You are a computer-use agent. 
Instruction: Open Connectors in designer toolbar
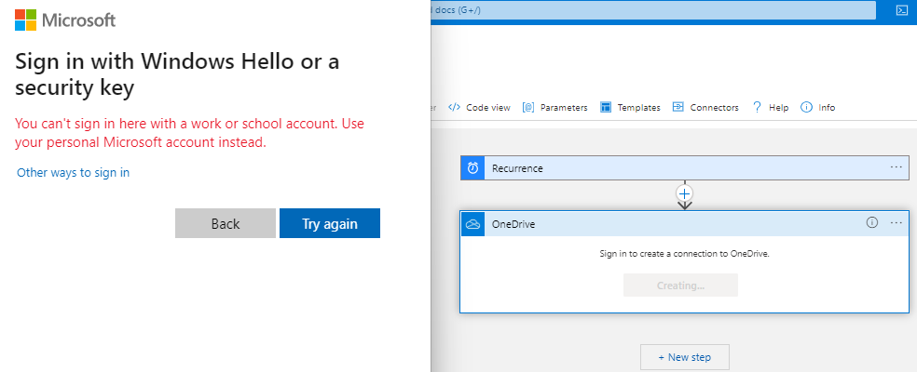705,108
